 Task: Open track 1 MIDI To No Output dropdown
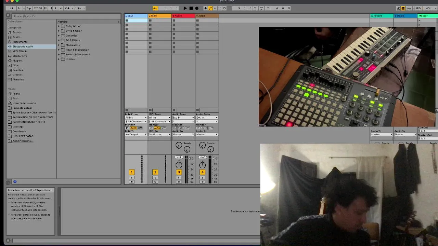(136, 134)
